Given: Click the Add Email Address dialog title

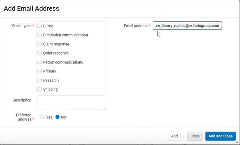Looking at the screenshot, I should click(x=31, y=9).
